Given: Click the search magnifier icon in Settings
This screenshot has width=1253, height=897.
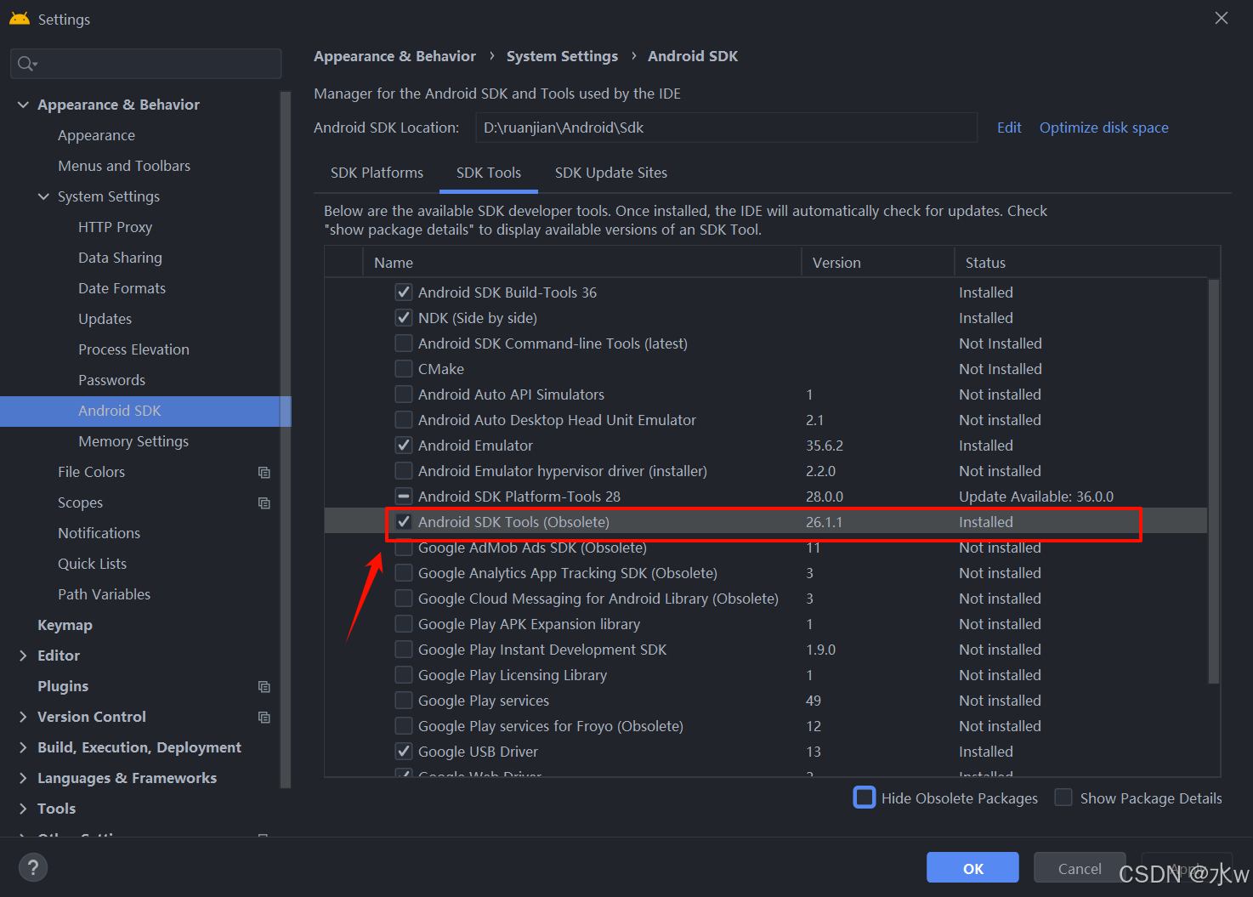Looking at the screenshot, I should tap(26, 64).
